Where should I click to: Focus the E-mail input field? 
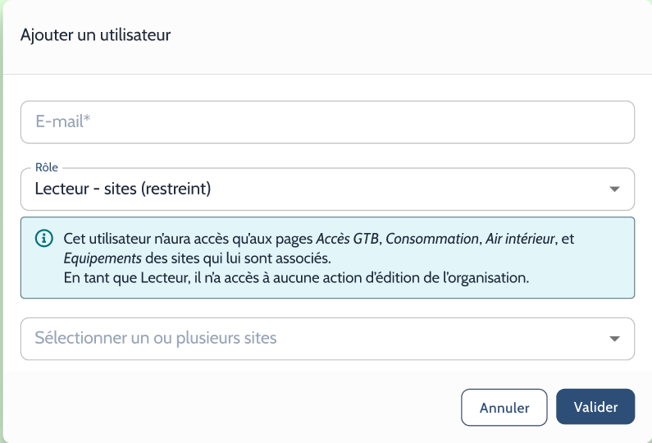(328, 122)
